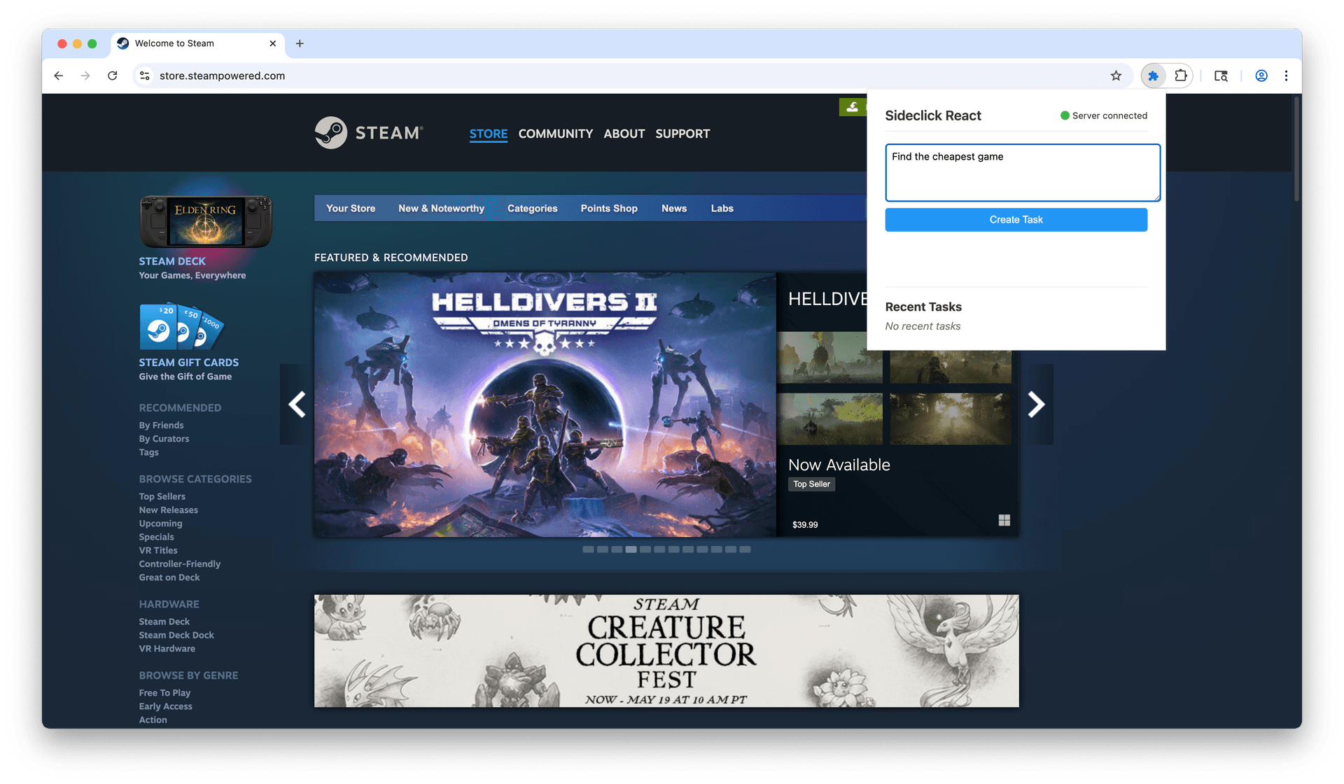This screenshot has height=784, width=1344.
Task: Reload the Steam page
Action: pyautogui.click(x=112, y=76)
